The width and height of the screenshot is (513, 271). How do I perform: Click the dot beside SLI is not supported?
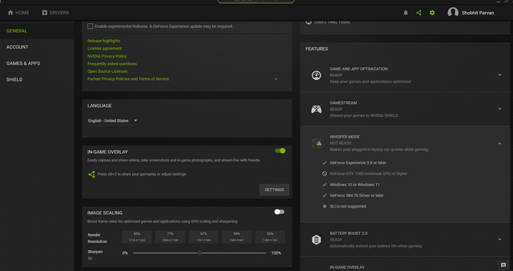point(324,206)
